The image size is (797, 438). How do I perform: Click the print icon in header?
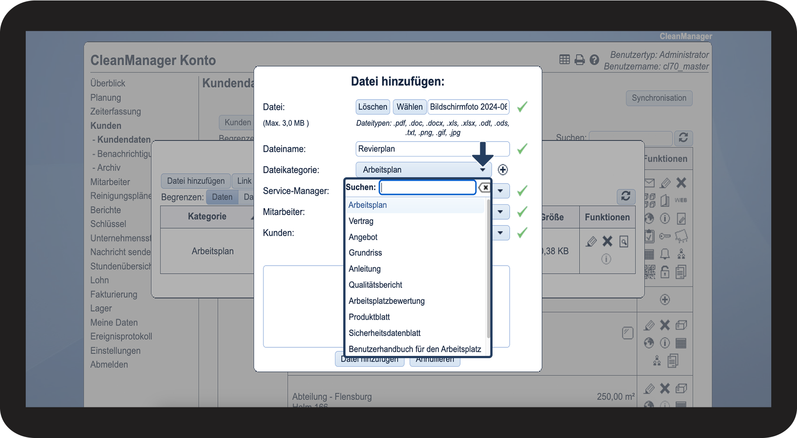580,60
